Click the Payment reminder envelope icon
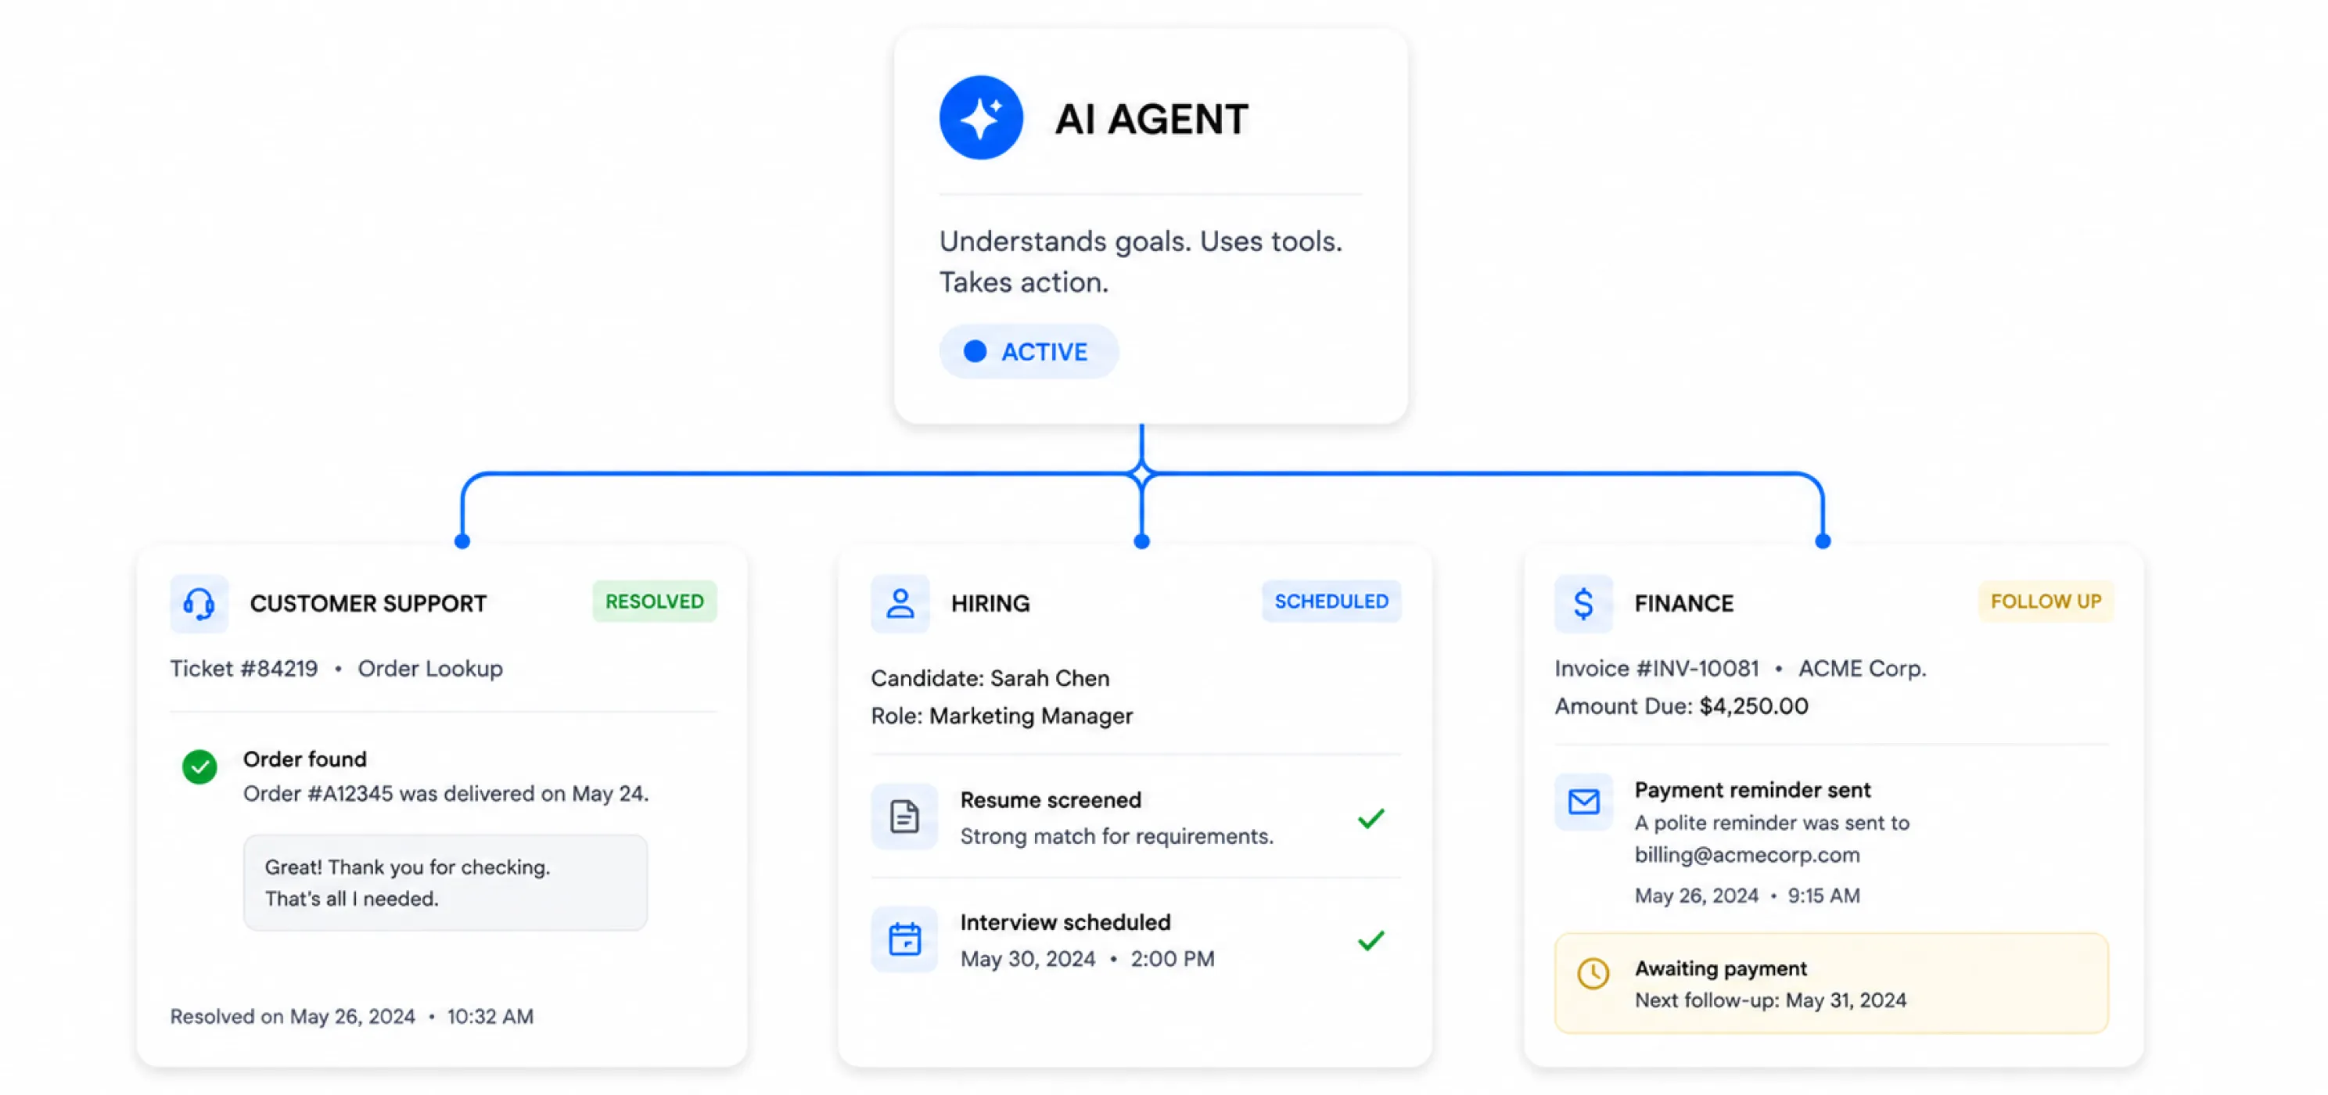 point(1583,802)
